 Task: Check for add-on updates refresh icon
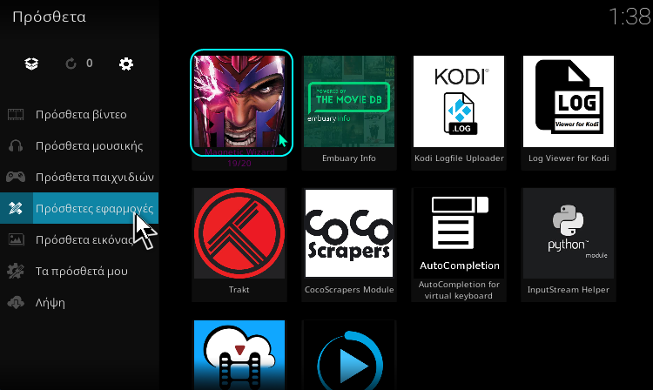click(x=71, y=64)
